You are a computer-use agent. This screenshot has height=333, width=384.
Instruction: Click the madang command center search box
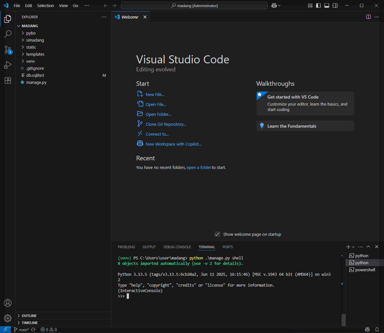(x=194, y=5)
